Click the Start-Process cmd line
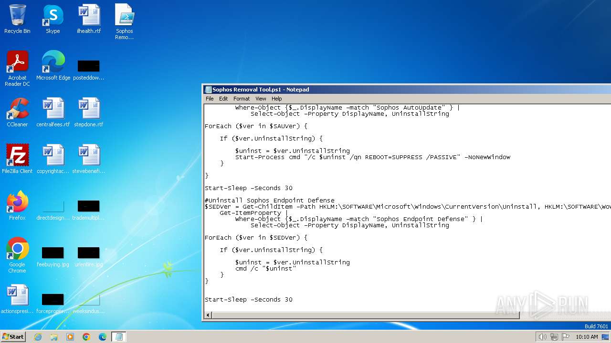 tap(373, 157)
